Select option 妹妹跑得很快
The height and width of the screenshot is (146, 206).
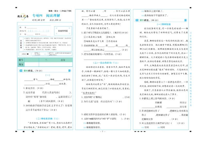tap(92, 127)
